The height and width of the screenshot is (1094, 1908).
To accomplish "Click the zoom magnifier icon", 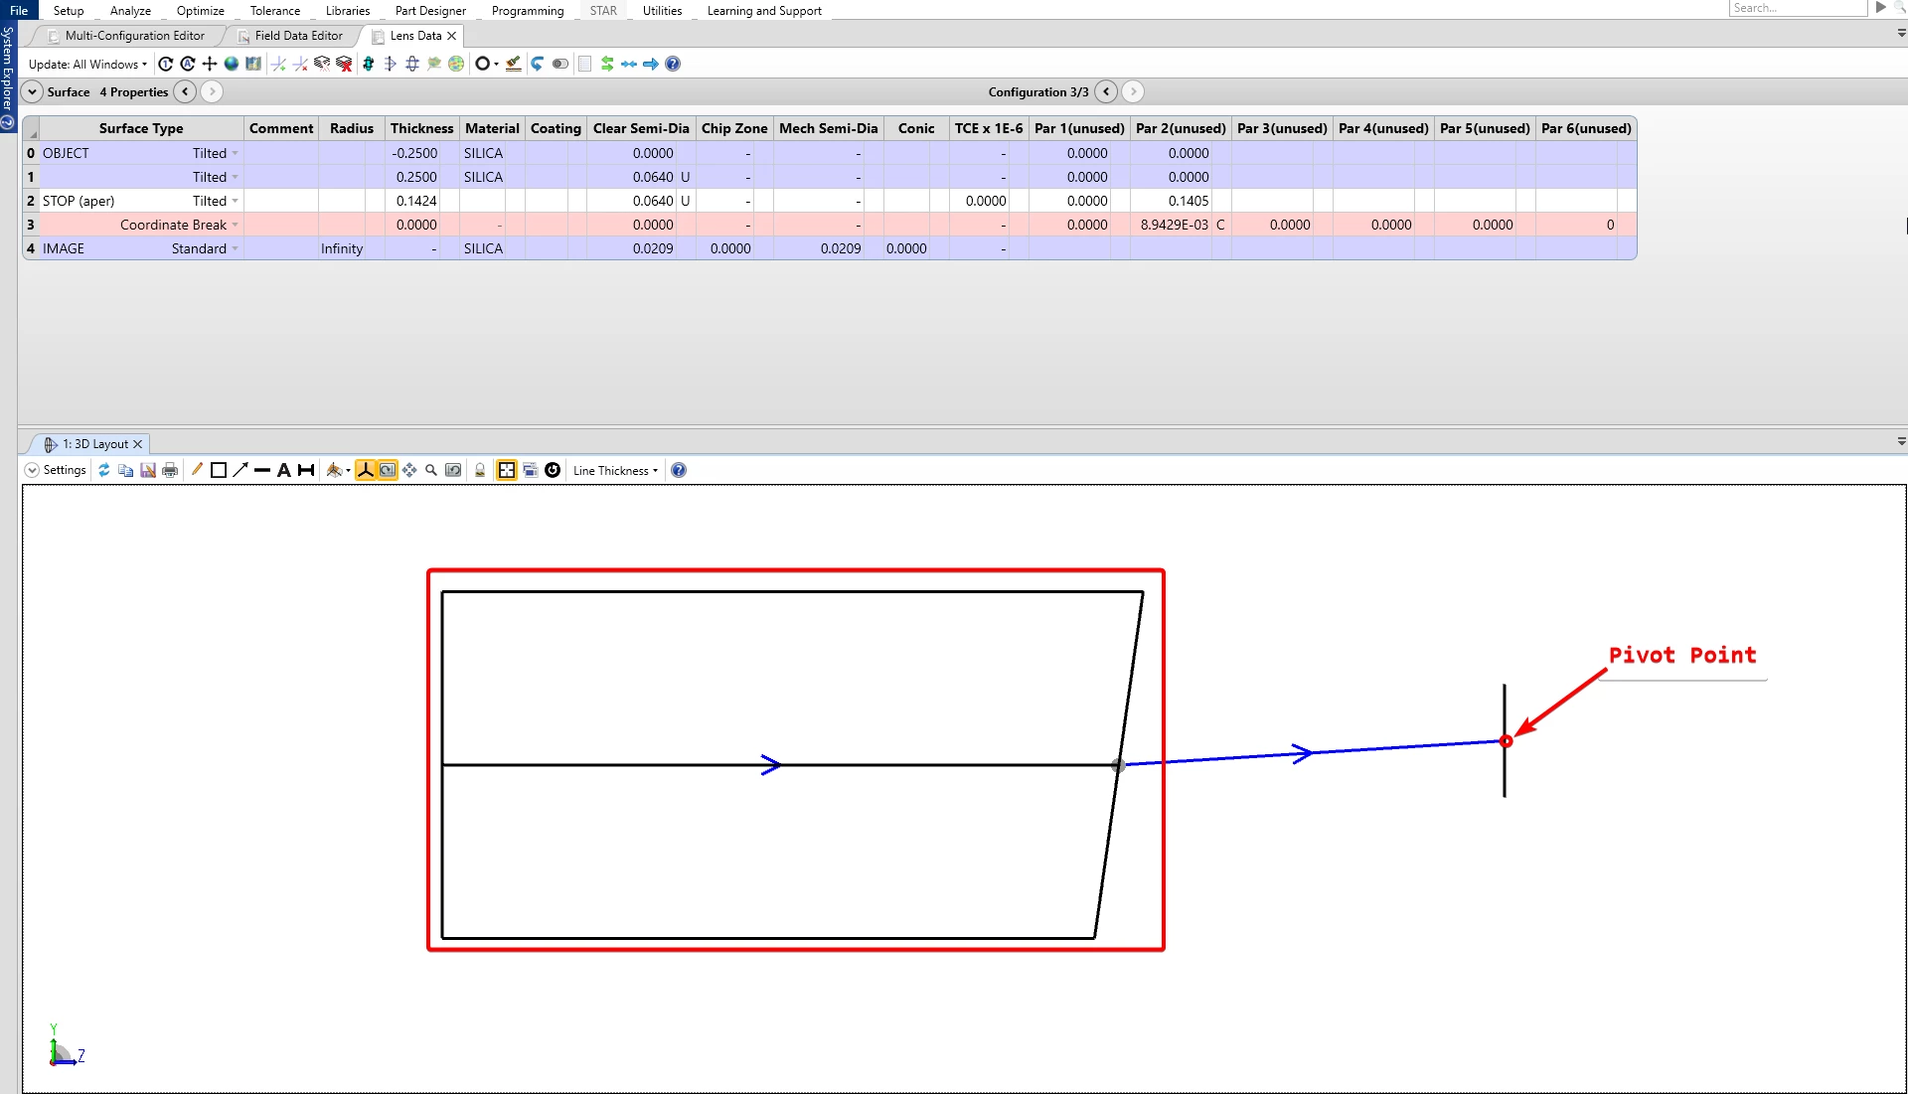I will [x=431, y=470].
